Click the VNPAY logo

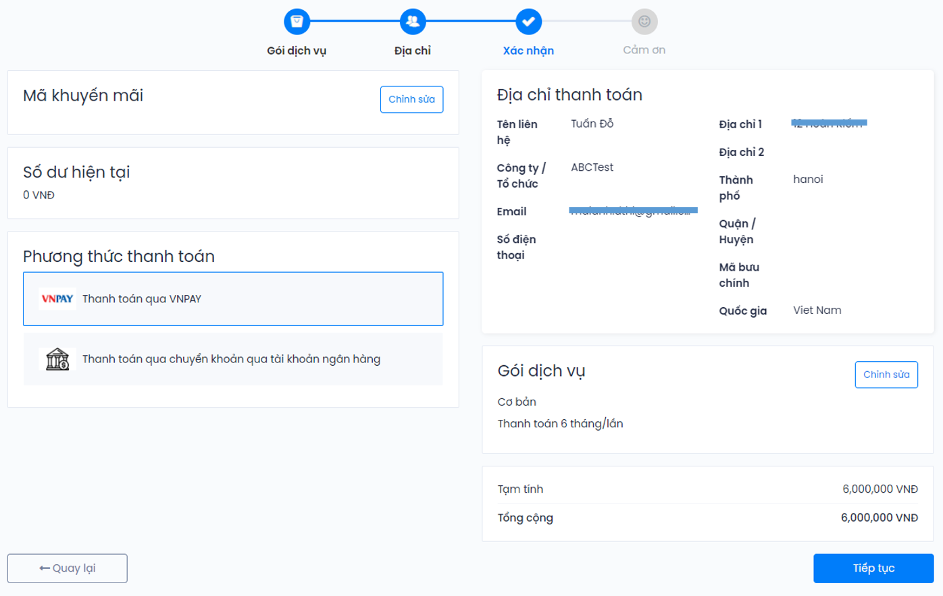point(57,299)
